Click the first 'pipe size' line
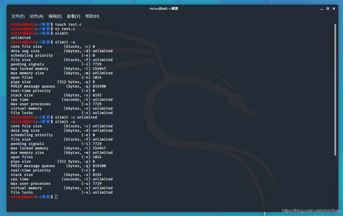This screenshot has width=343, height=216. coord(53,82)
